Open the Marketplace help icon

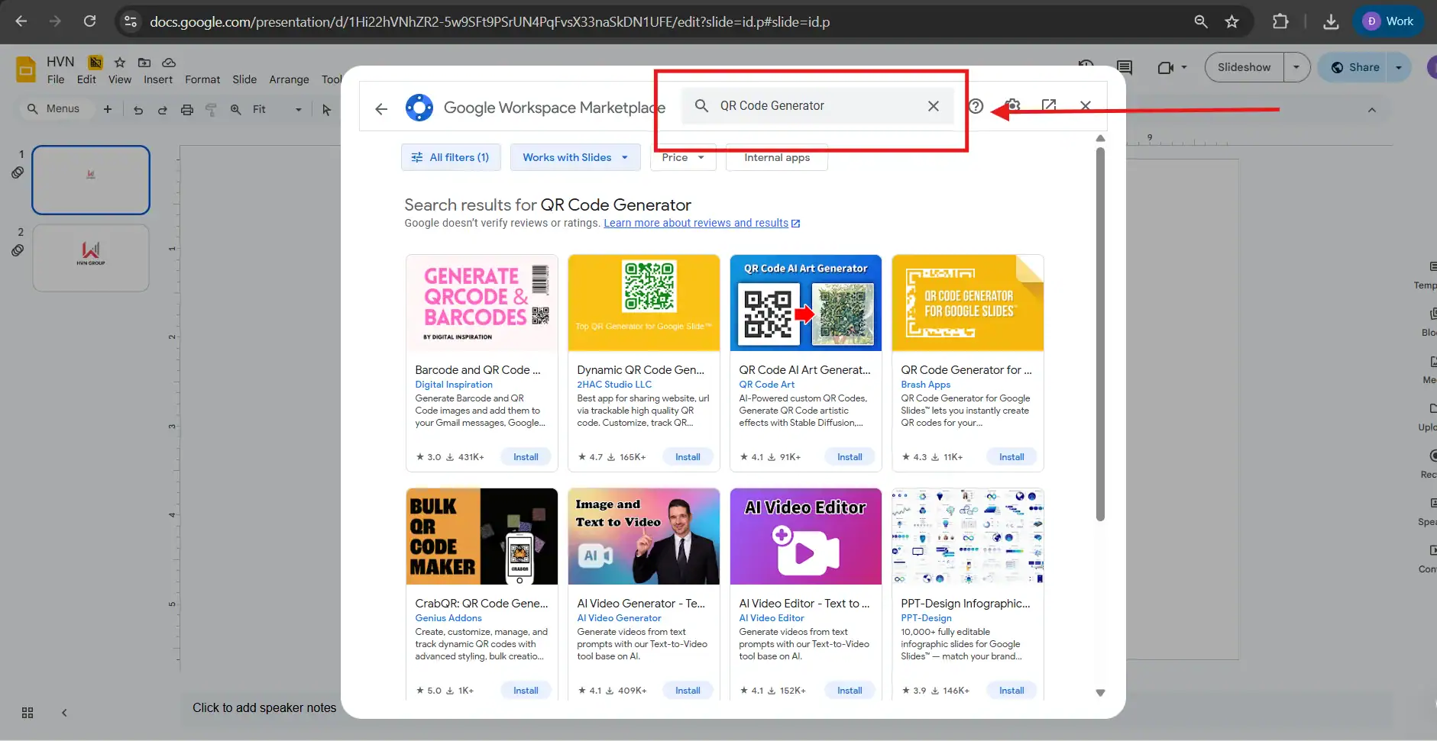pos(976,106)
